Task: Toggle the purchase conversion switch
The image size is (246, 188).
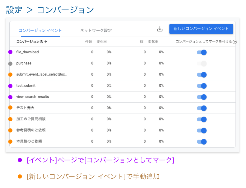Action: [202, 64]
